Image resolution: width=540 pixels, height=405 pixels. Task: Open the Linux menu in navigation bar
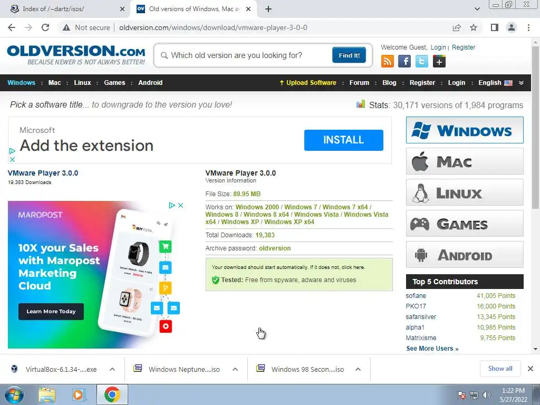tap(82, 83)
